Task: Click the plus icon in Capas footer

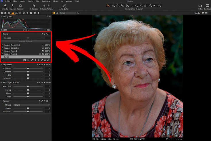Action: tap(2, 60)
